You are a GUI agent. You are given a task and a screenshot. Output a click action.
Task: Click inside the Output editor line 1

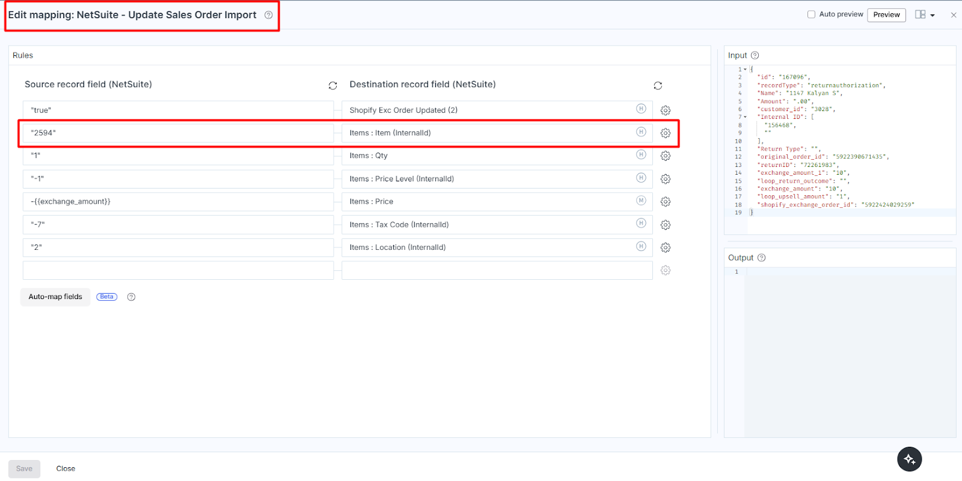point(851,272)
